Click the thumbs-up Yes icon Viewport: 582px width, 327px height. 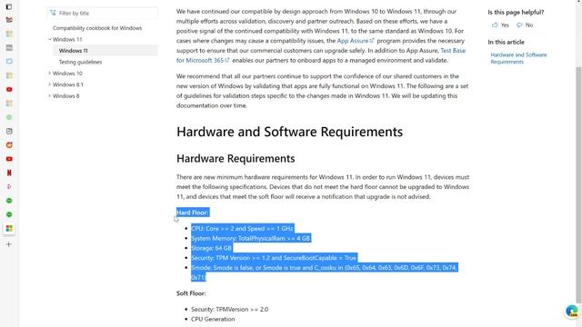click(x=495, y=25)
